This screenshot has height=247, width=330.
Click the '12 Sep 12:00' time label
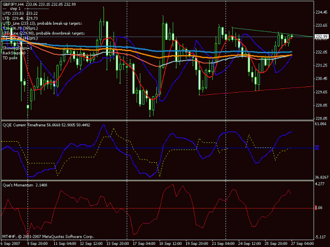tap(91, 244)
